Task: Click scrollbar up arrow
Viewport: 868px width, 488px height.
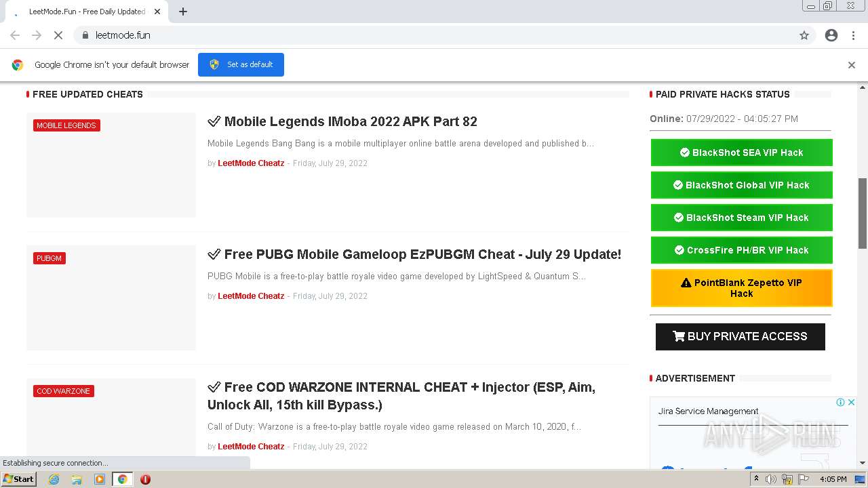Action: coord(863,87)
